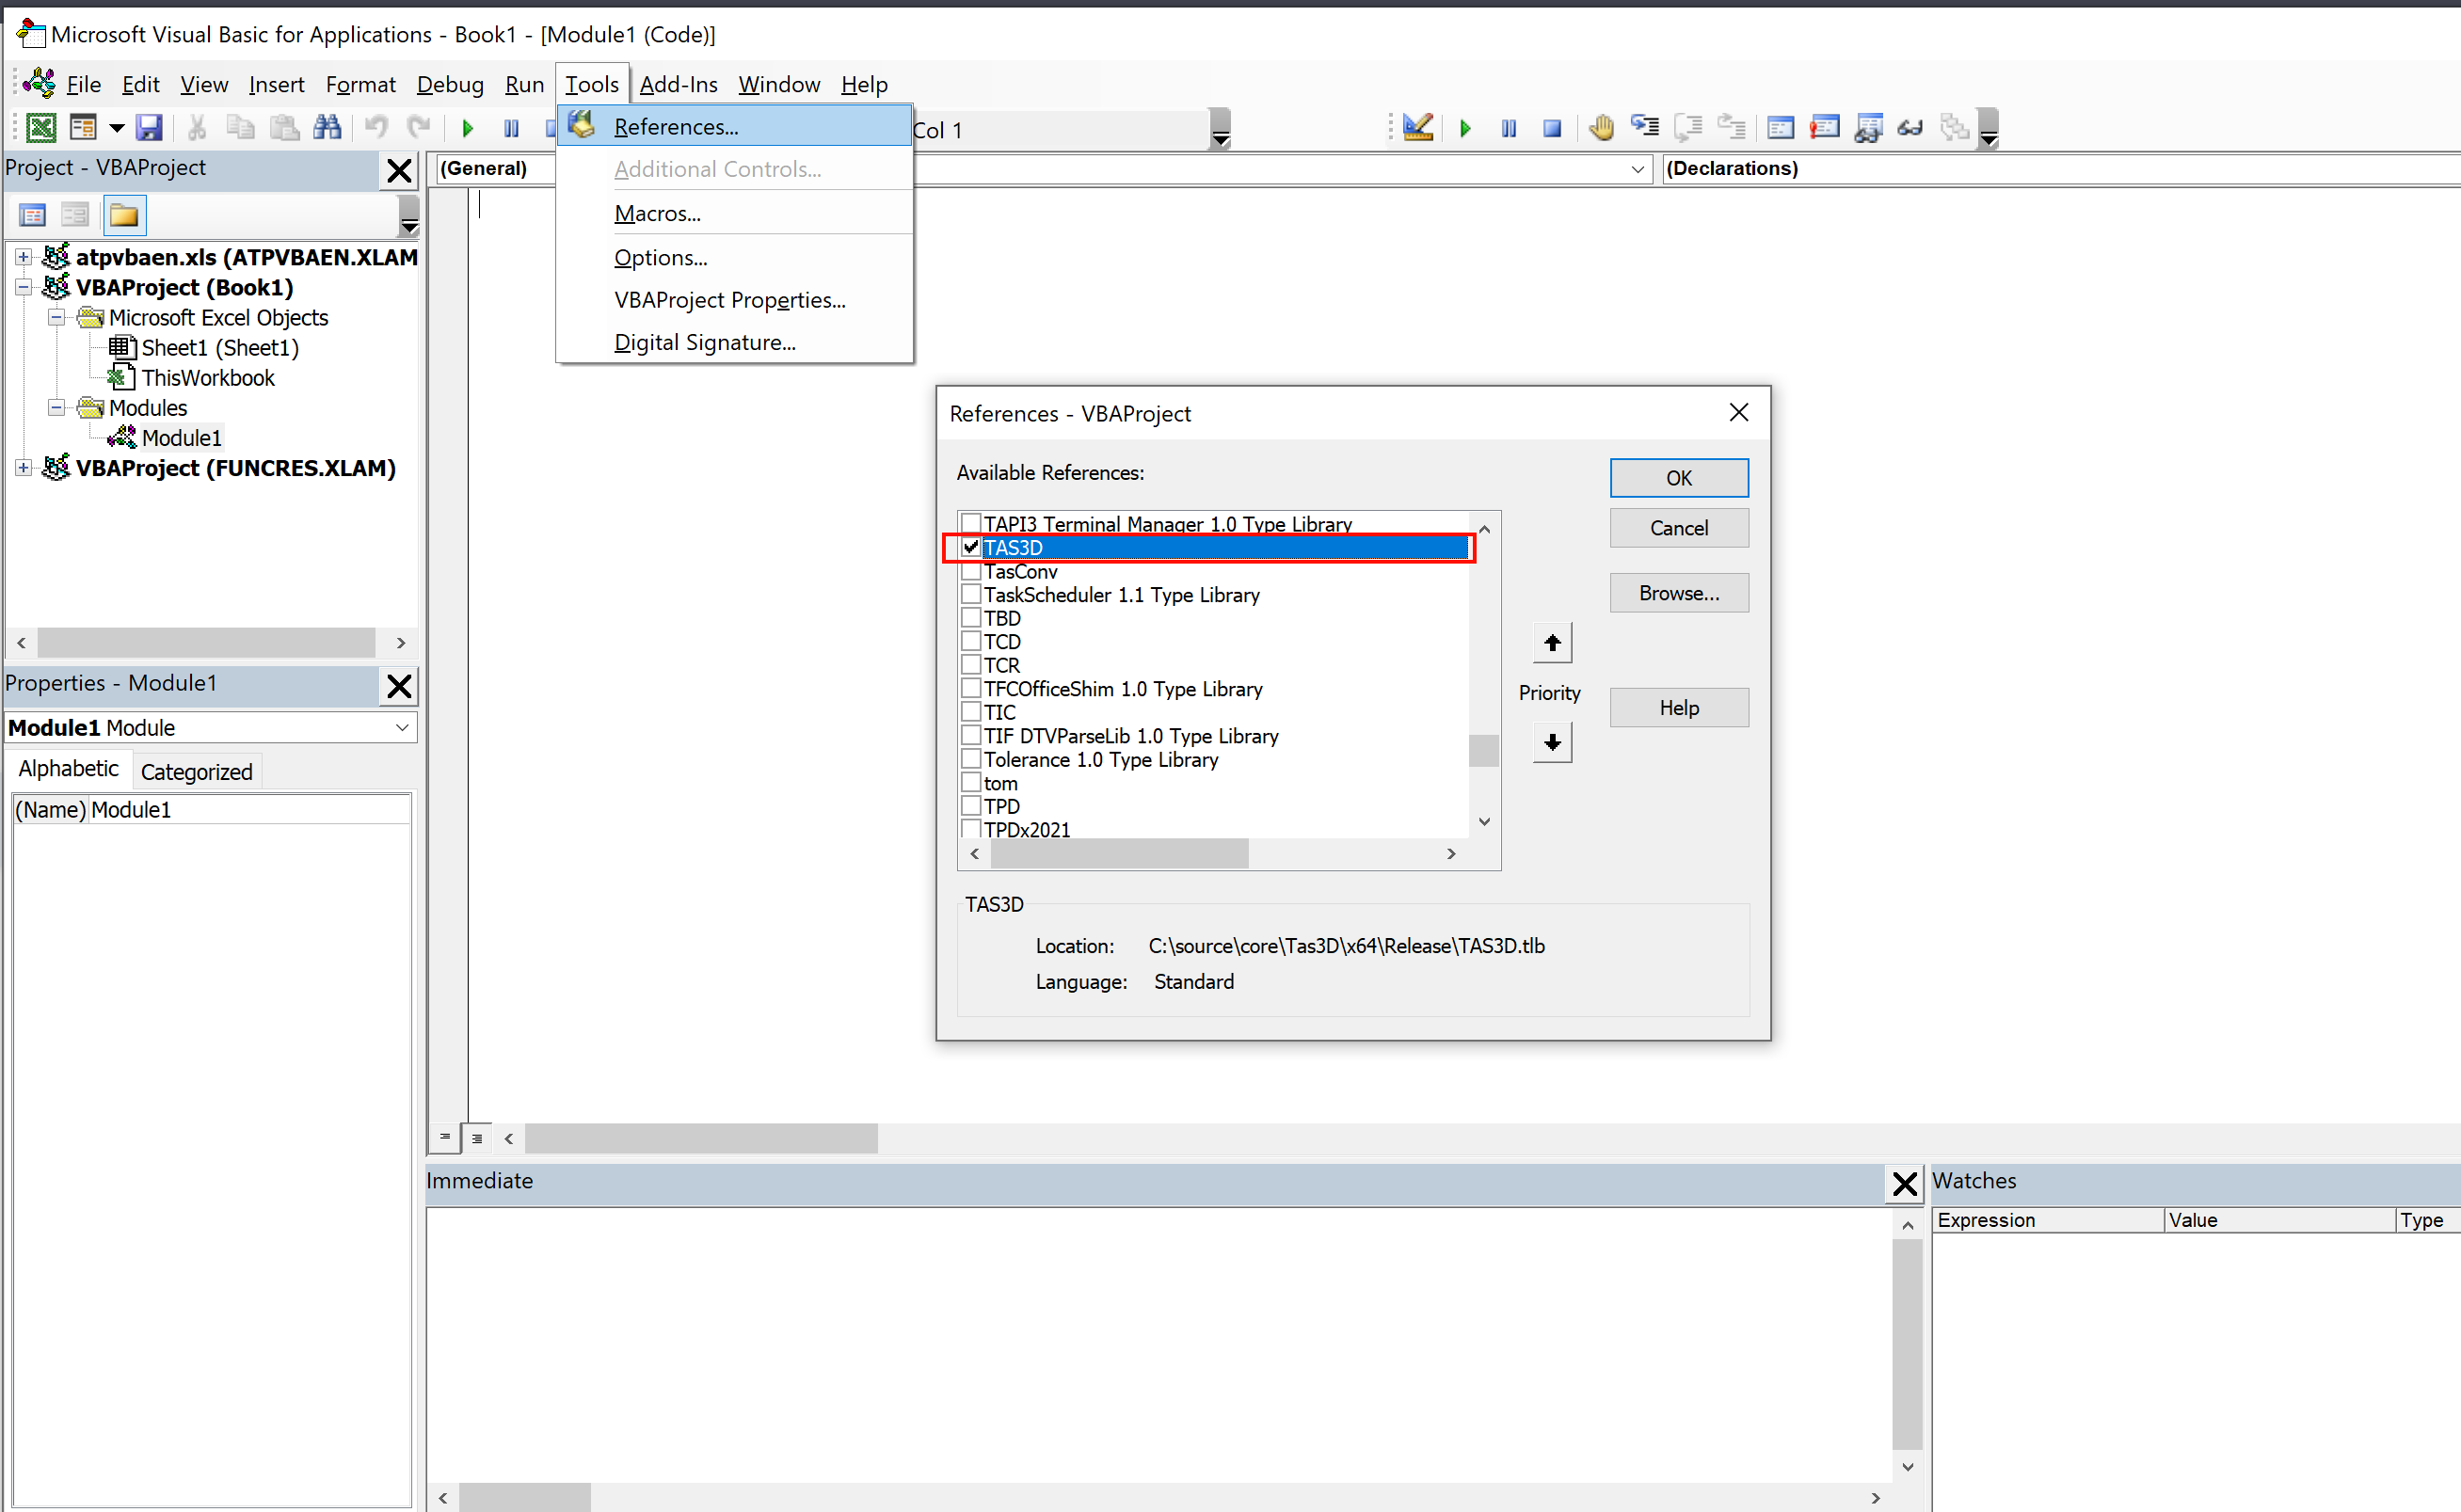Check the TBD reference checkbox
The height and width of the screenshot is (1512, 2461).
pos(971,618)
